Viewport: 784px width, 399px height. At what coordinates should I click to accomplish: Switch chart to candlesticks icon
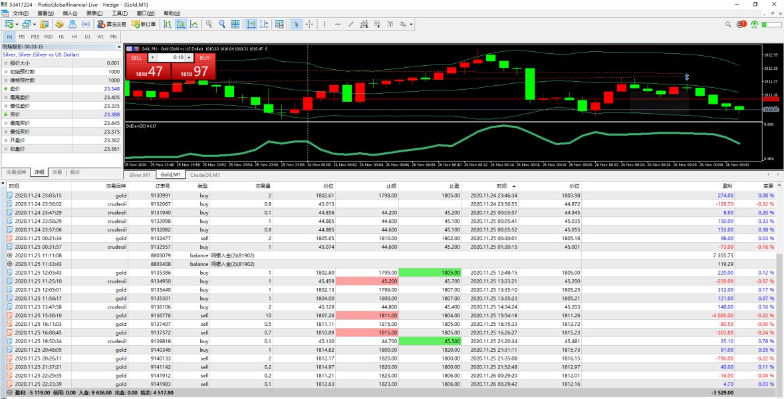click(x=181, y=24)
